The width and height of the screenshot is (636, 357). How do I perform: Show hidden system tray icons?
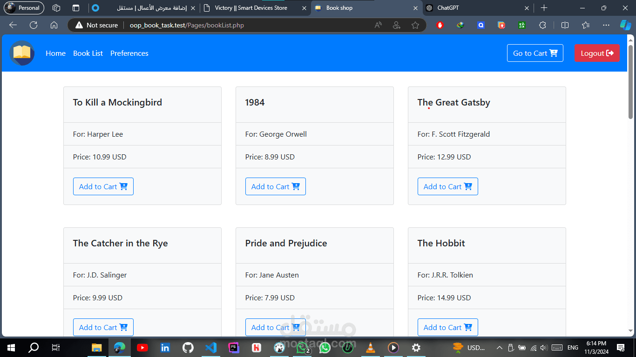499,347
